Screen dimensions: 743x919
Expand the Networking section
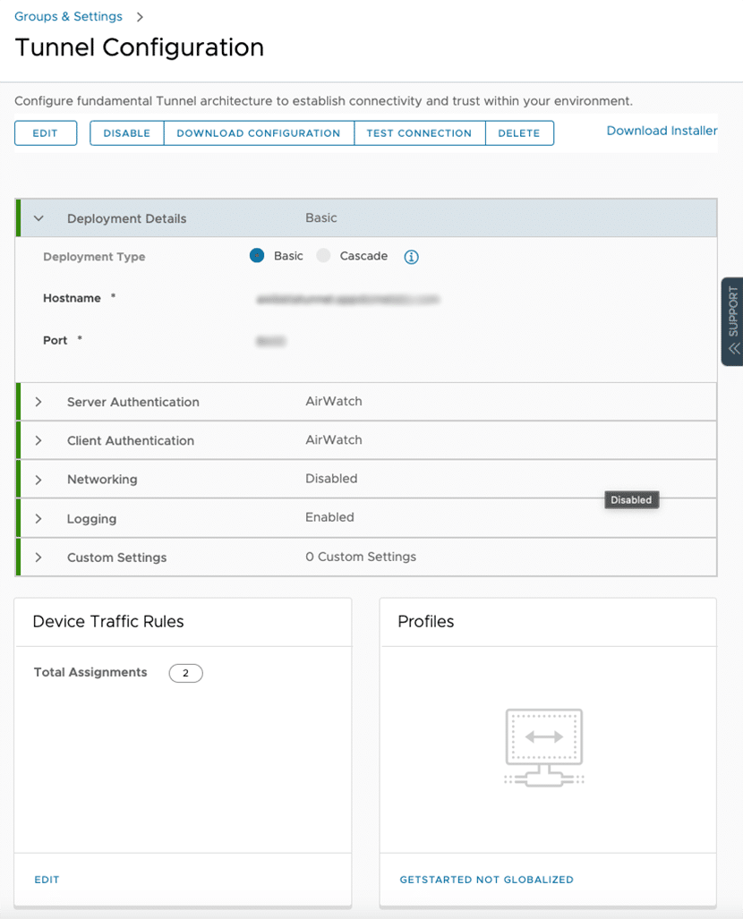[x=38, y=480]
